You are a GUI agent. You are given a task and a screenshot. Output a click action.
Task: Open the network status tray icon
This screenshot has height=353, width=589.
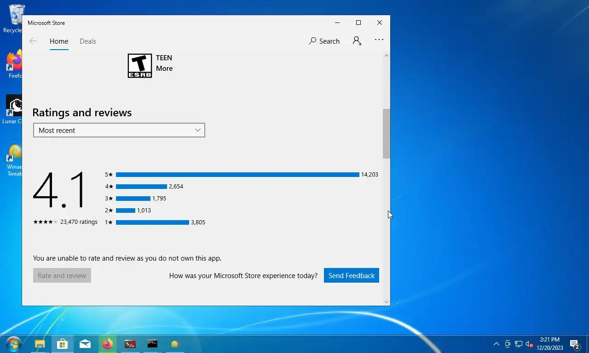tap(519, 344)
